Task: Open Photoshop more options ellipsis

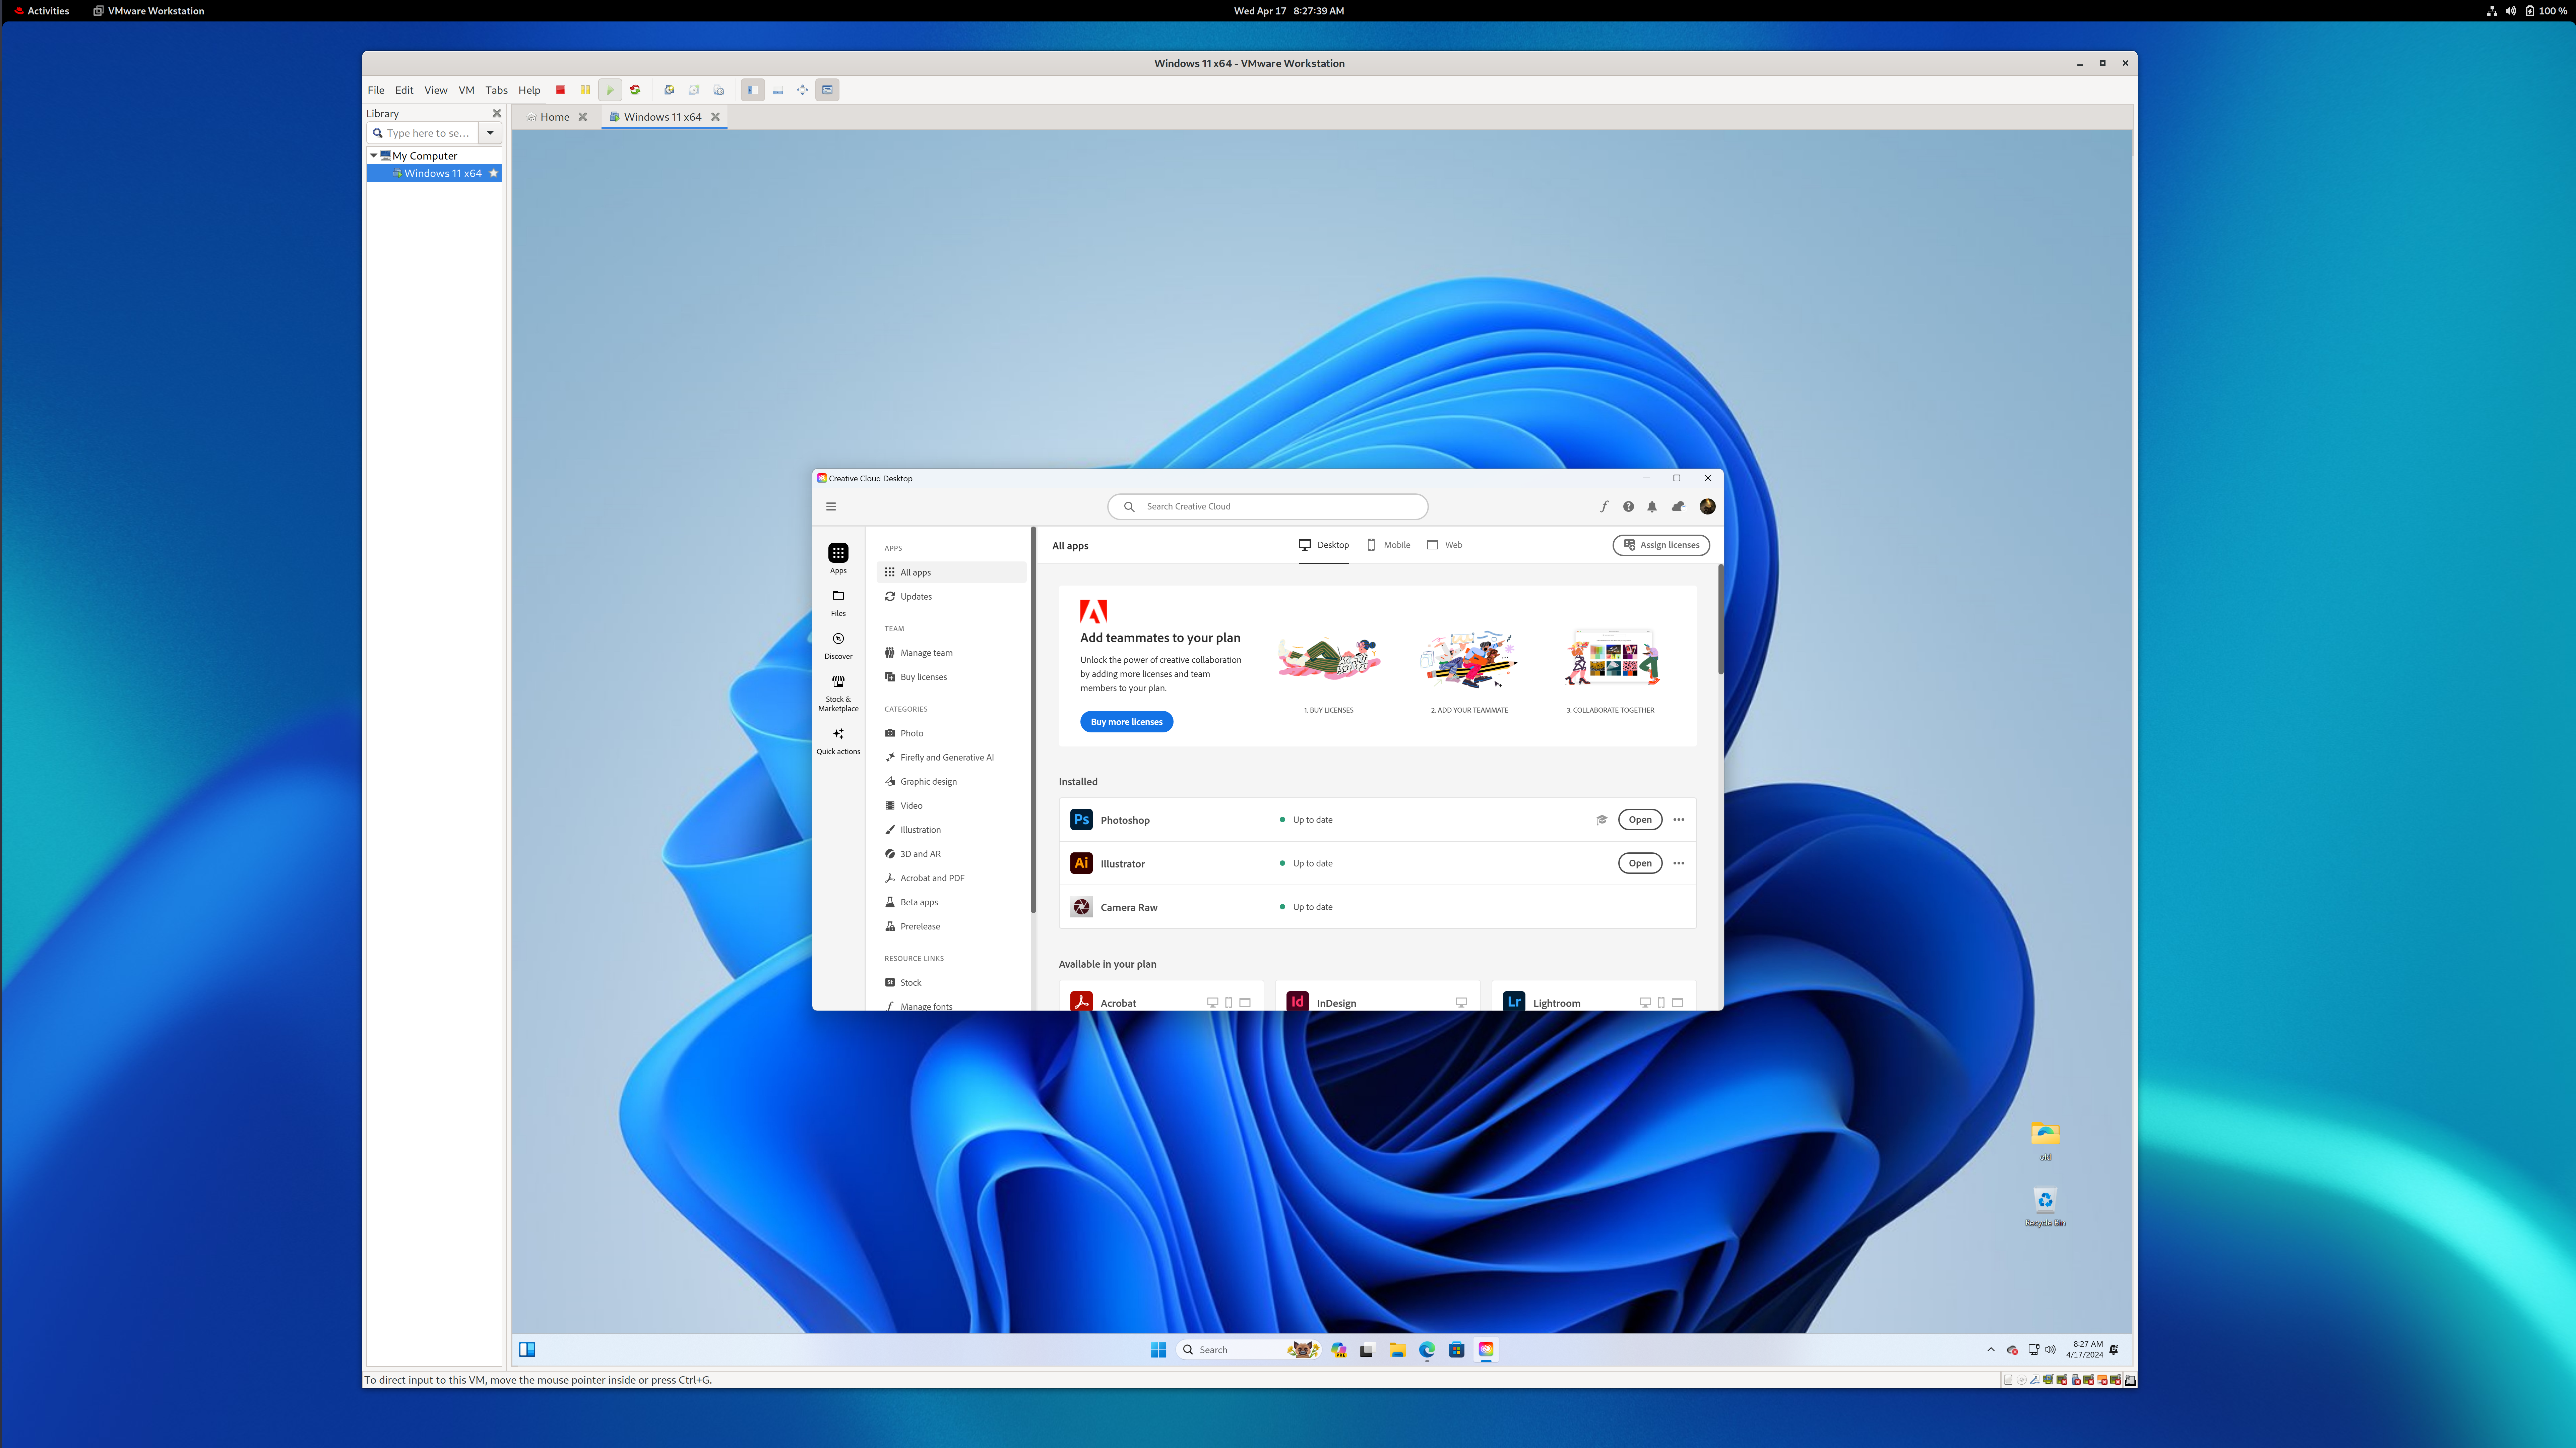Action: [x=1679, y=820]
